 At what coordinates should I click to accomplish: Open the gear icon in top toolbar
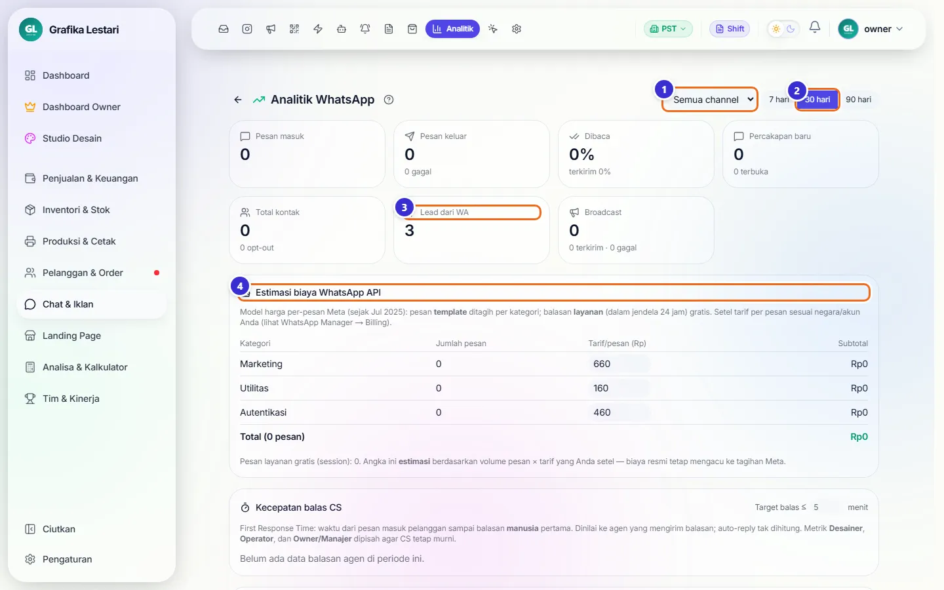pos(517,29)
